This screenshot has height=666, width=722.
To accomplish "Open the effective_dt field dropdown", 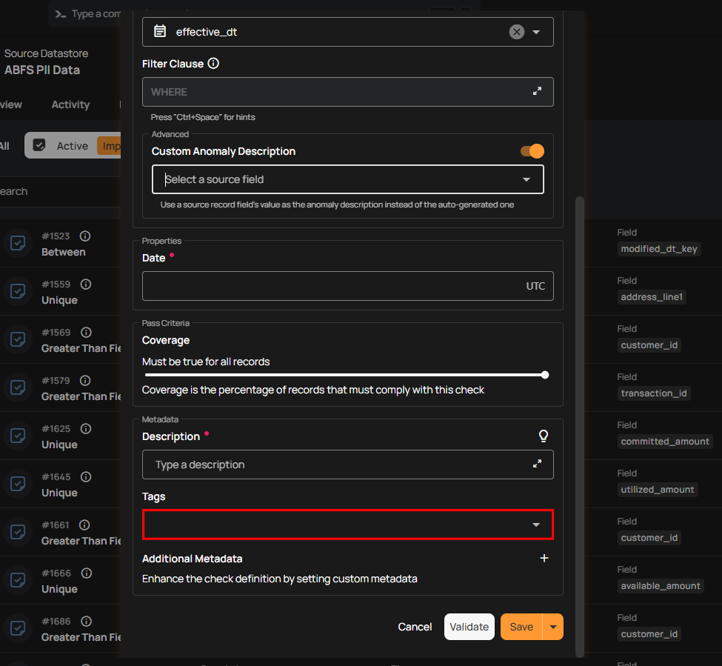I will (x=537, y=32).
